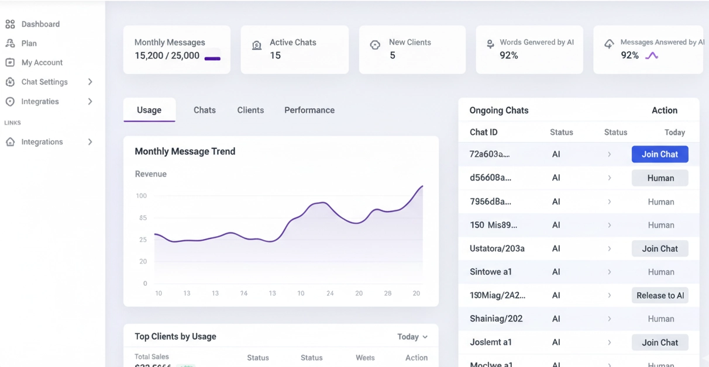
Task: Open the Today dropdown in Top Clients
Action: [412, 337]
